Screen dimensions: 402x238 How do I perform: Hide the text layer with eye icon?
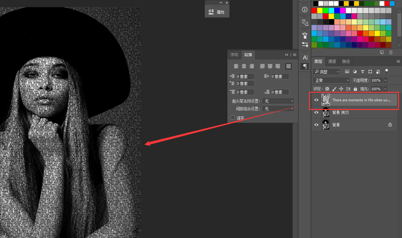tap(317, 100)
